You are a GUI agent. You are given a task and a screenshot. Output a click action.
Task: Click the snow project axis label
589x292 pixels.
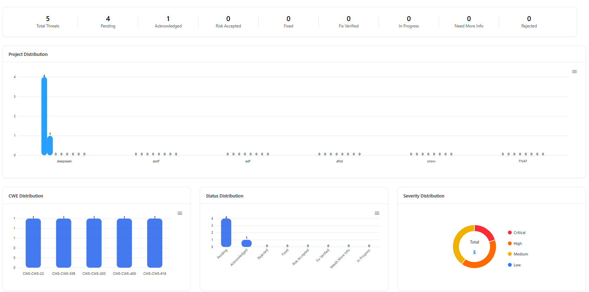431,161
